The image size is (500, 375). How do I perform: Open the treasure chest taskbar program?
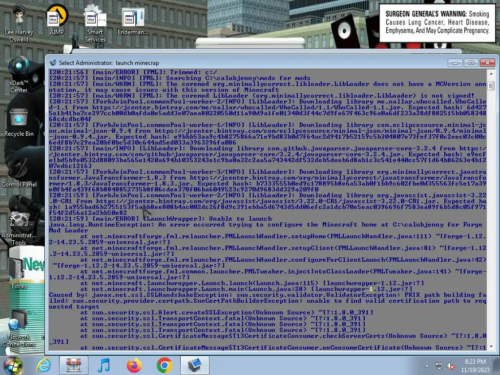click(x=74, y=365)
